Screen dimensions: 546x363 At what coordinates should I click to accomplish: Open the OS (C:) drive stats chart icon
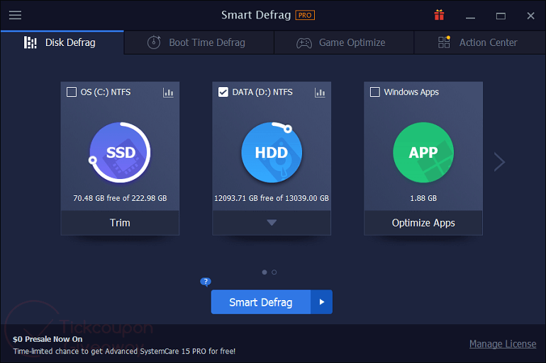coord(168,92)
